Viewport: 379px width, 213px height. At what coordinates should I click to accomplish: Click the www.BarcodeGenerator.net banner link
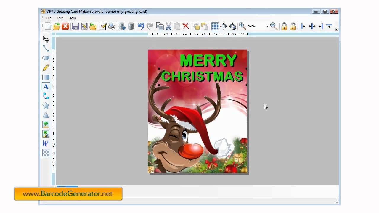coord(68,194)
